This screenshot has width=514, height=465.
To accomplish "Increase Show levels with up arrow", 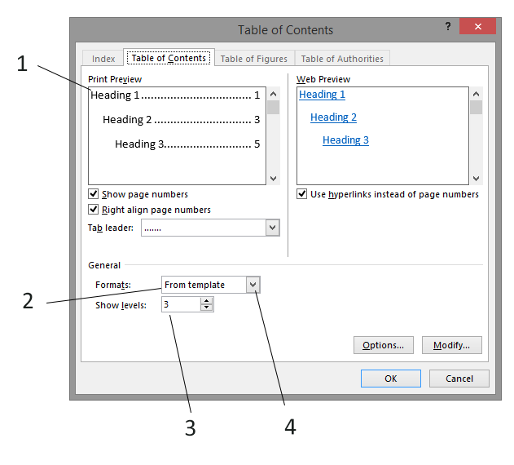I will 206,301.
